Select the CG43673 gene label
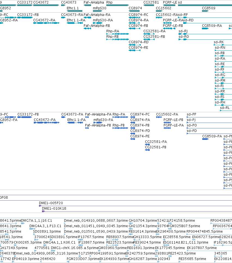This screenshot has height=263, width=232. [69, 2]
